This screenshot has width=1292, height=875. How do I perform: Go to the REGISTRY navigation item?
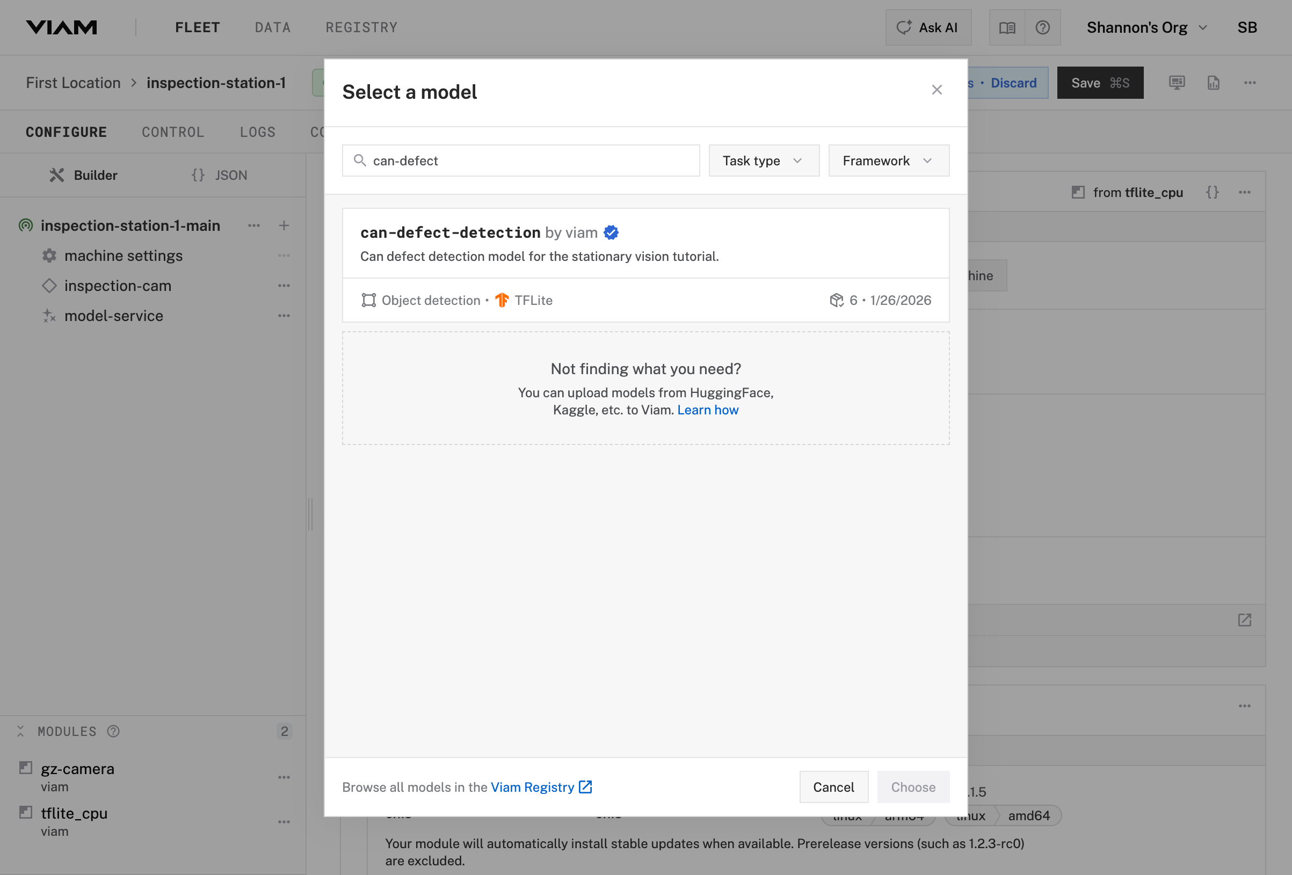tap(361, 27)
